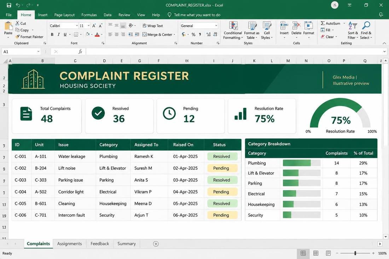Open Sort & Filter

coord(353,30)
